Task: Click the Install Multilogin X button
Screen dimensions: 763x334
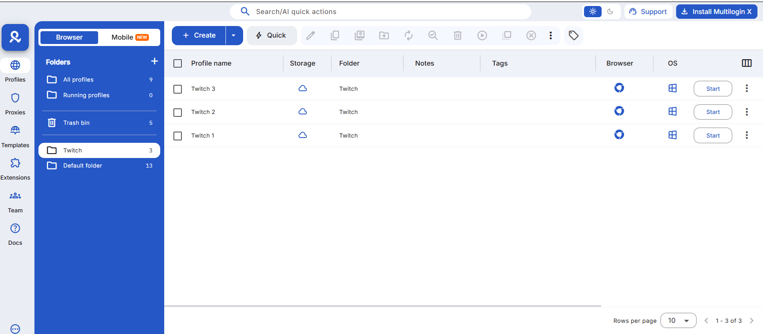Action: pos(717,12)
